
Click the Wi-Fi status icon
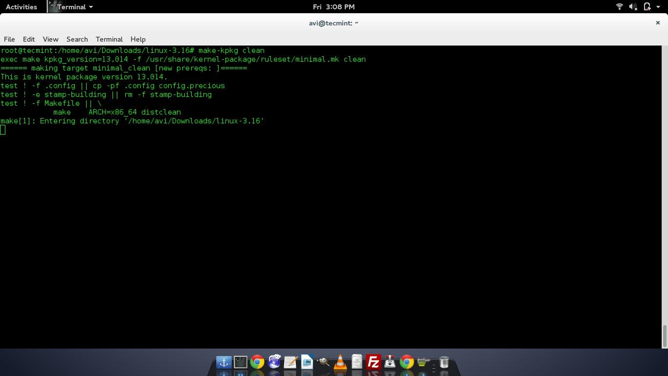coord(619,7)
